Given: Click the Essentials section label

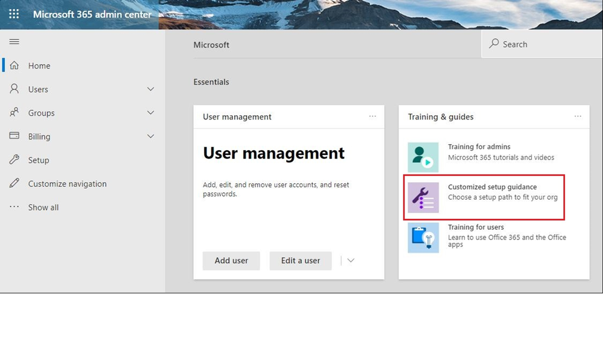Looking at the screenshot, I should [211, 82].
